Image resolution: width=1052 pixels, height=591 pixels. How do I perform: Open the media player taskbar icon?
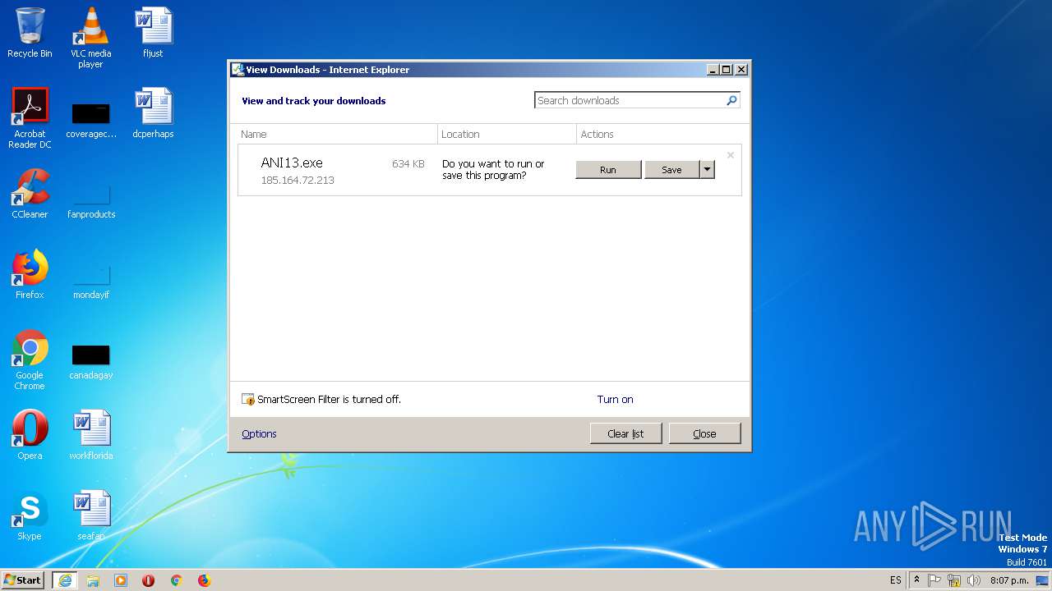121,580
